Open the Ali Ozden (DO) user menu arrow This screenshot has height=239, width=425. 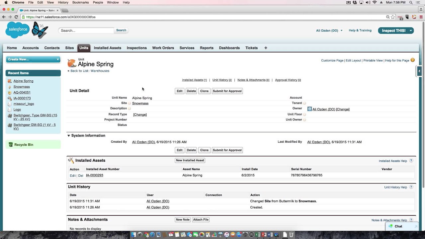point(341,31)
